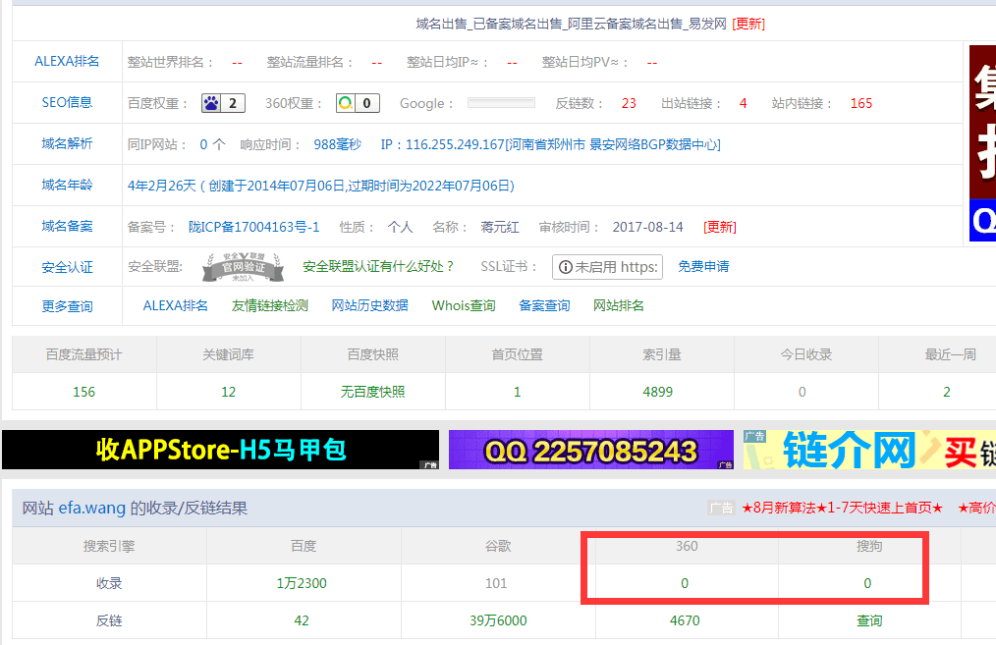Open ALEXA排名 under 更多查询
The height and width of the screenshot is (645, 996).
click(174, 305)
